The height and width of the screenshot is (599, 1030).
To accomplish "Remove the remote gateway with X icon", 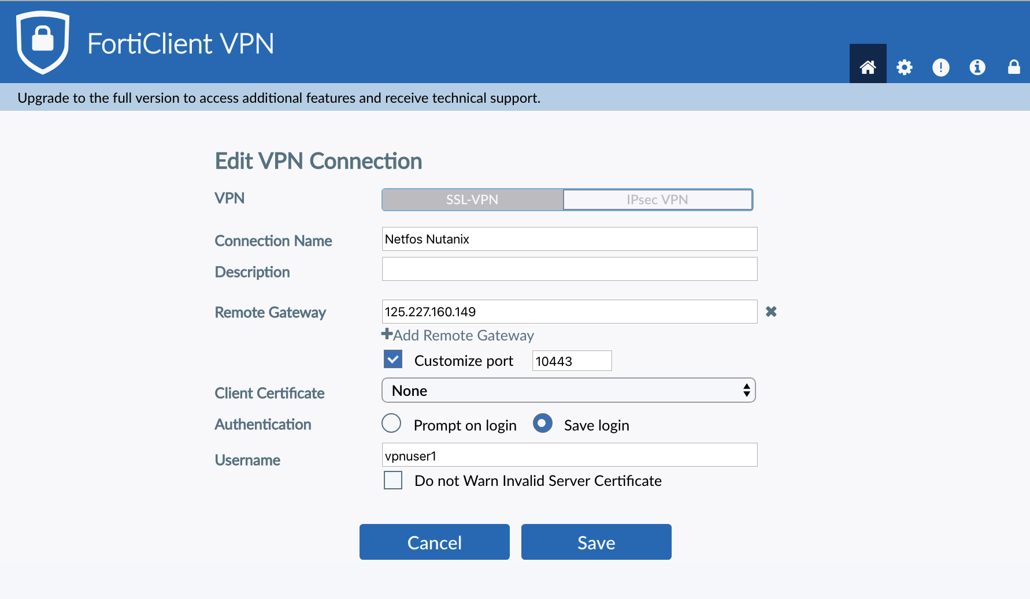I will pyautogui.click(x=771, y=312).
